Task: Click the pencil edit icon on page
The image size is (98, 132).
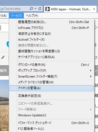Action: [3, 57]
